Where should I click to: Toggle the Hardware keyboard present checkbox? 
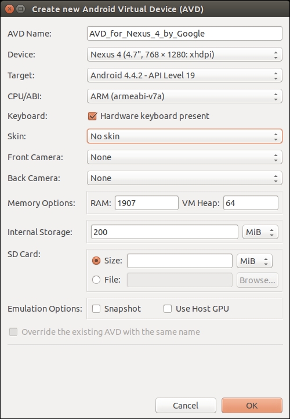pyautogui.click(x=92, y=116)
